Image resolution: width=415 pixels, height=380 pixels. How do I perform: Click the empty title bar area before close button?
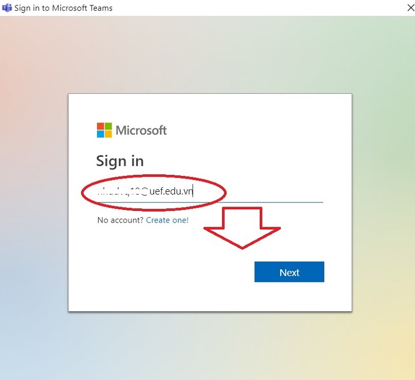(x=259, y=8)
